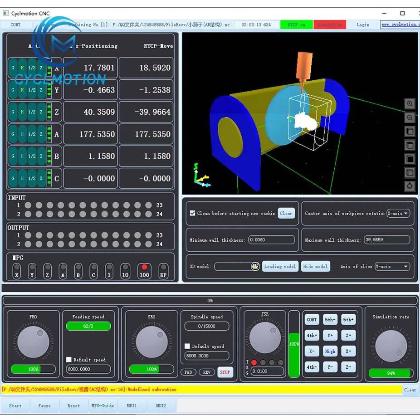The width and height of the screenshot is (420, 420).
Task: Toggle MPG Z axis selector
Action: [x=48, y=271]
